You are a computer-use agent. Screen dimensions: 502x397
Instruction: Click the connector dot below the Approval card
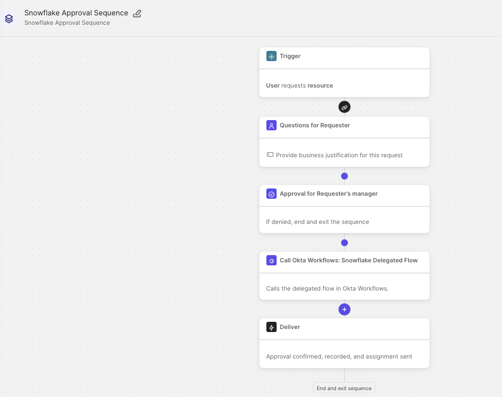[344, 243]
